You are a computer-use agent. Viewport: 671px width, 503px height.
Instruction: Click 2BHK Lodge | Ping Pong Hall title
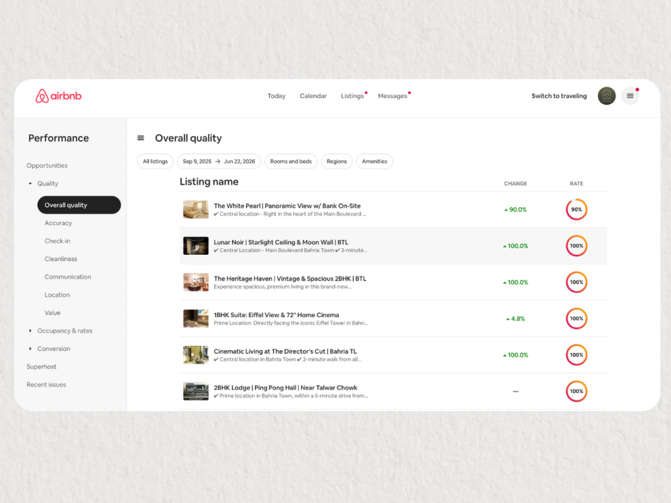(285, 388)
